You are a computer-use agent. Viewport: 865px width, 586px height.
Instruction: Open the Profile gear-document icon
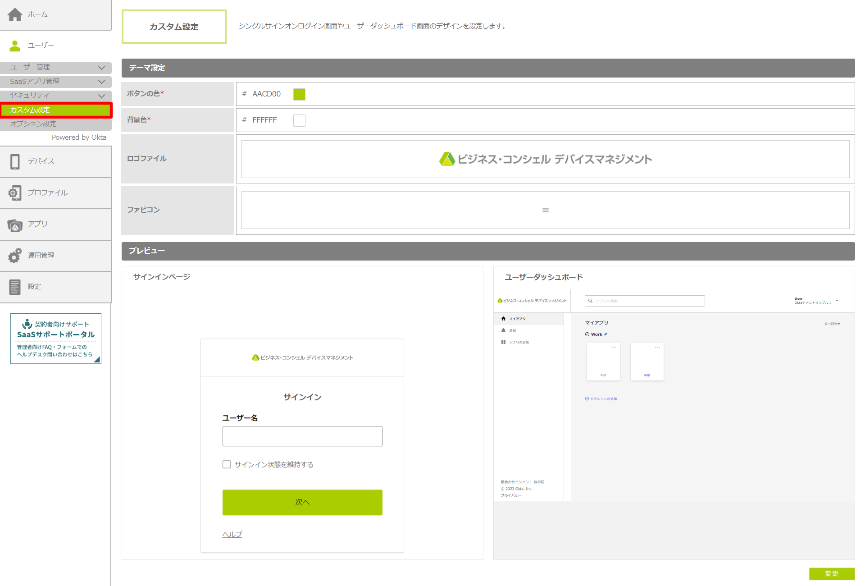[x=15, y=193]
